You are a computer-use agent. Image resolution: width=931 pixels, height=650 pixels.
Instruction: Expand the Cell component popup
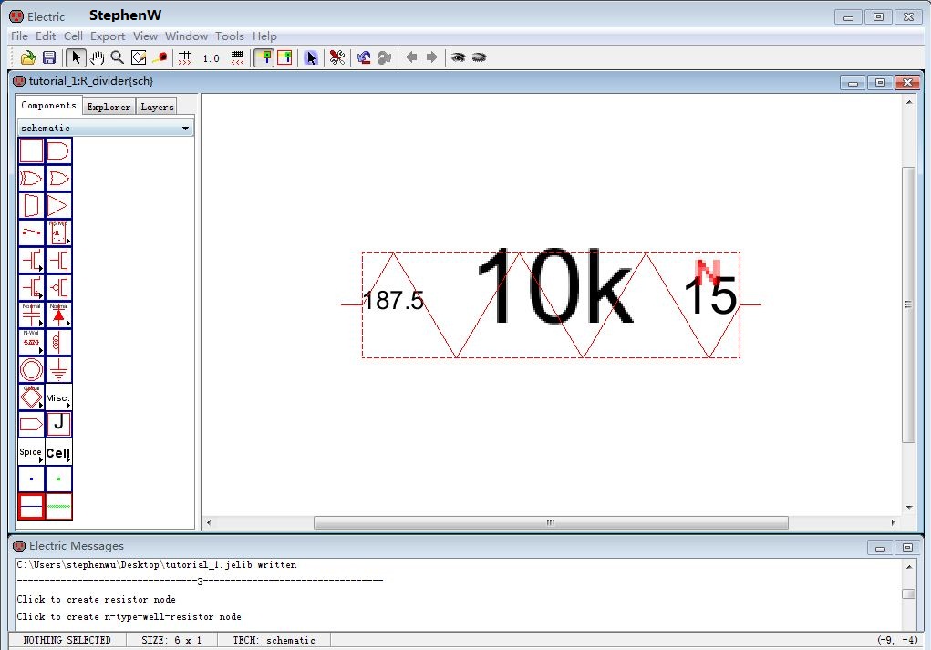(x=58, y=452)
